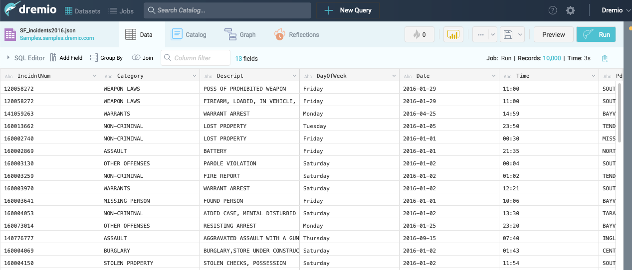This screenshot has width=632, height=270.
Task: Select cell PAROLE VIOLATION
Action: coord(249,163)
